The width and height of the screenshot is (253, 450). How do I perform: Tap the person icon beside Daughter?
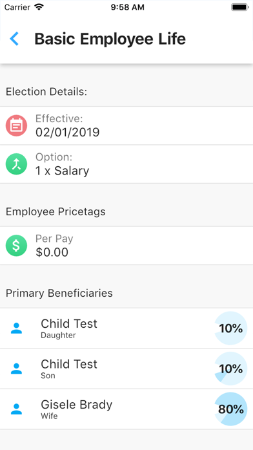(16, 328)
